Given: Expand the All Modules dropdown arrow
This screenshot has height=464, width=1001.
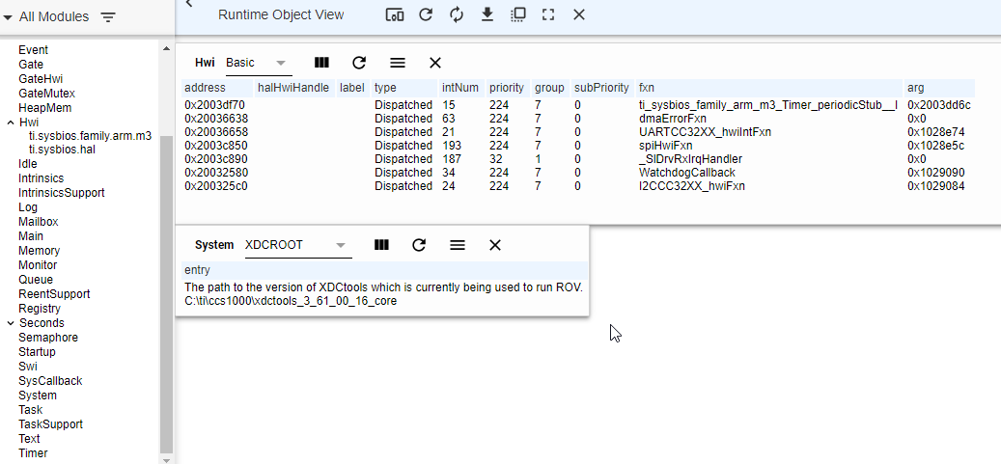Looking at the screenshot, I should click(x=9, y=18).
